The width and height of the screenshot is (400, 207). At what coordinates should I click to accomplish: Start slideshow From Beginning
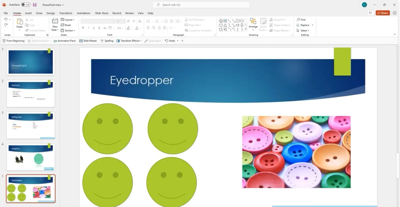tap(13, 41)
